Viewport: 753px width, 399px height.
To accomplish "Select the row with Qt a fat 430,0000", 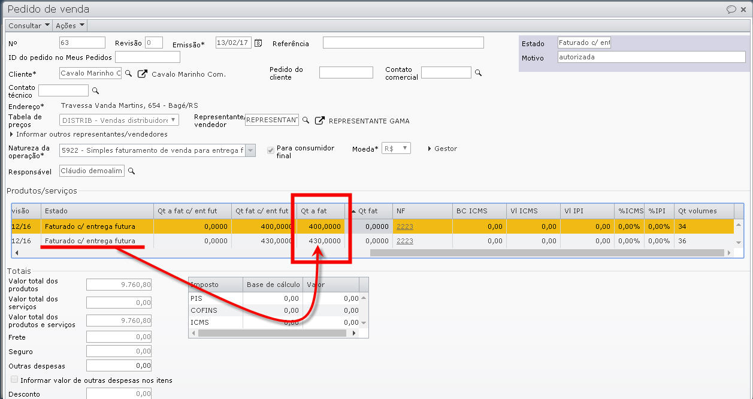I will pyautogui.click(x=373, y=241).
